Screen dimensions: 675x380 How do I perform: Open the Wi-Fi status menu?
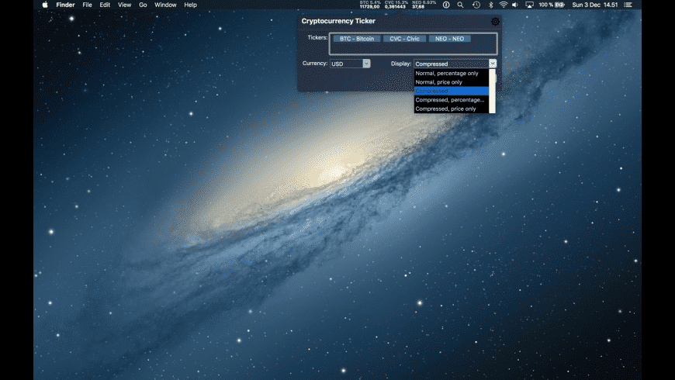coord(503,5)
